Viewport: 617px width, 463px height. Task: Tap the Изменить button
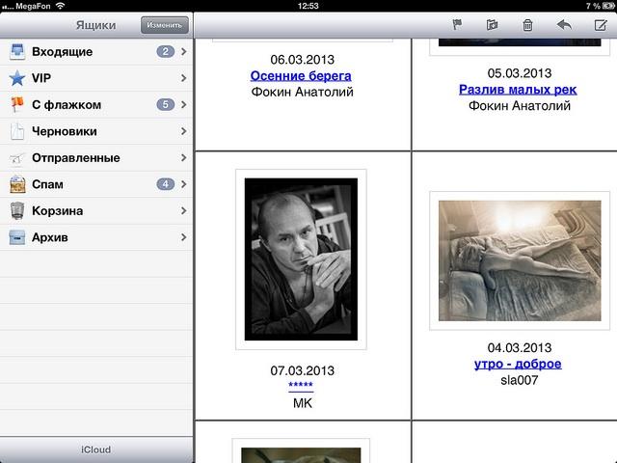click(x=165, y=25)
